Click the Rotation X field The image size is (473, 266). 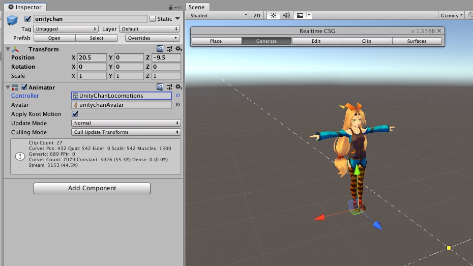click(x=92, y=67)
